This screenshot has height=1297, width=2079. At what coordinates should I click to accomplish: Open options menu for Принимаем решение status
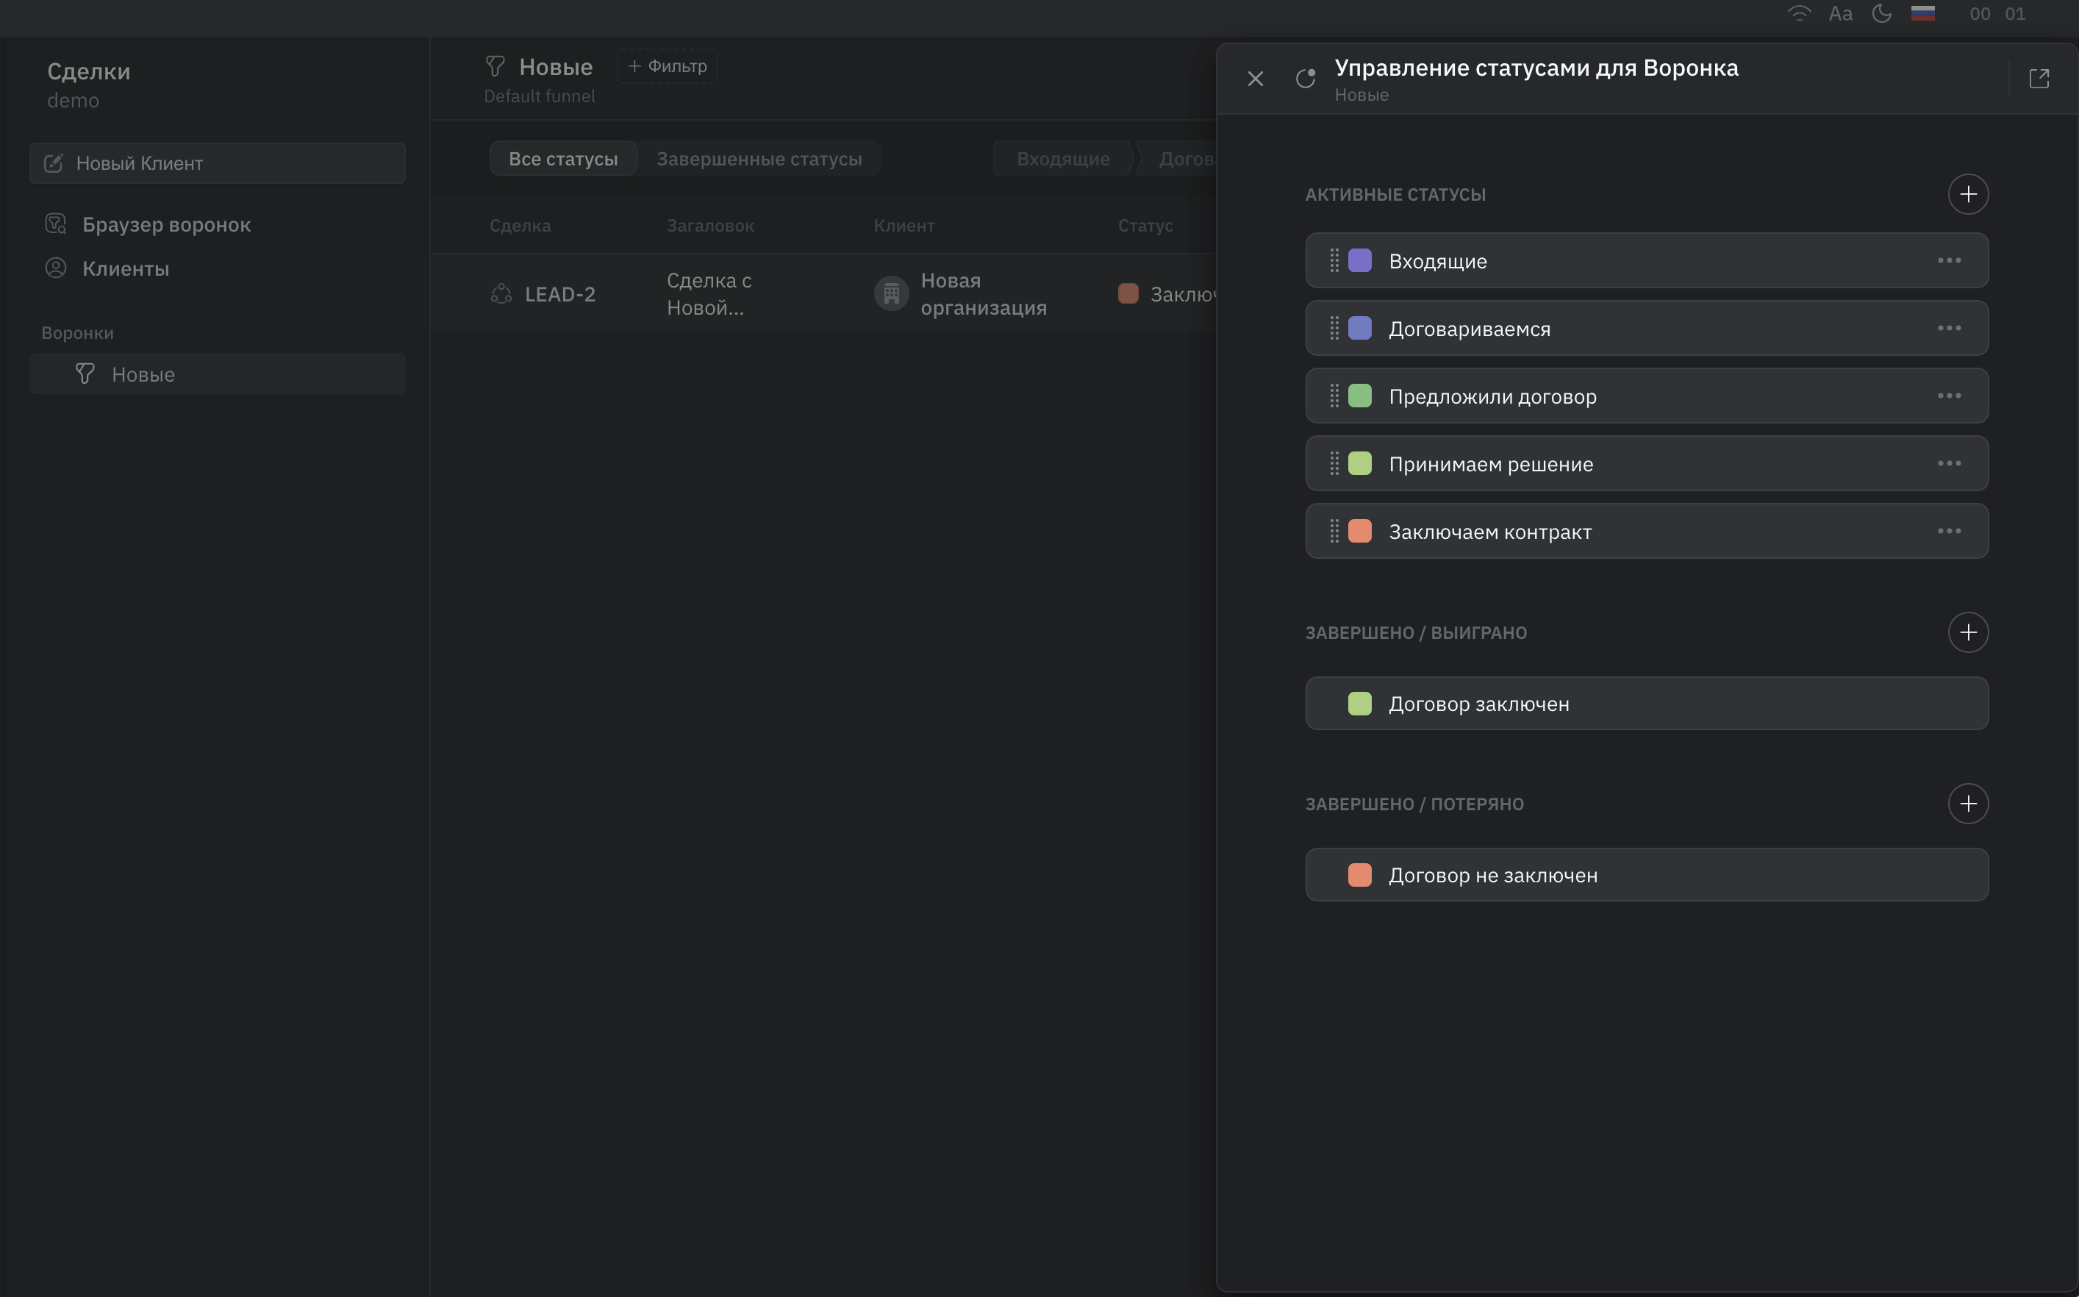click(x=1949, y=463)
